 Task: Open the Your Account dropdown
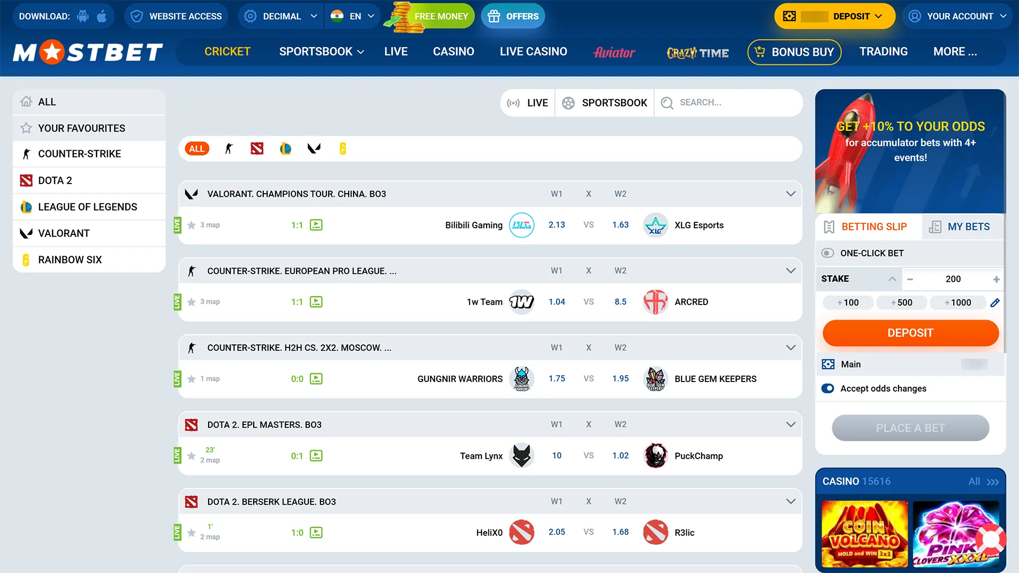point(957,16)
